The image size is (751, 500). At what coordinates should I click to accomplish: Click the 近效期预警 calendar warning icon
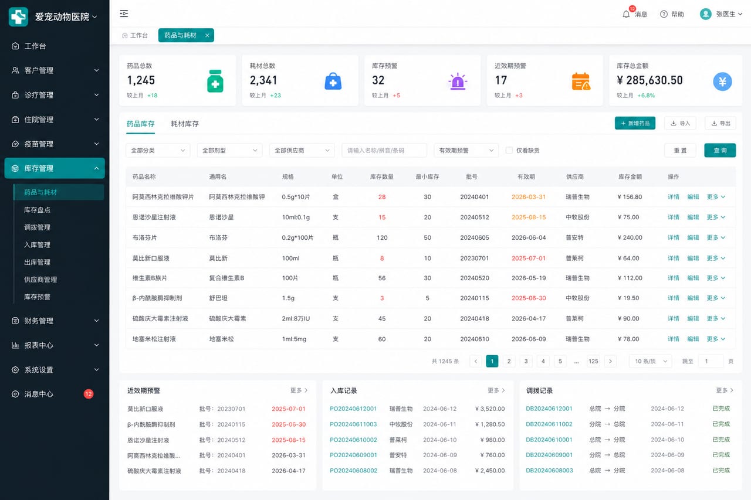click(580, 81)
